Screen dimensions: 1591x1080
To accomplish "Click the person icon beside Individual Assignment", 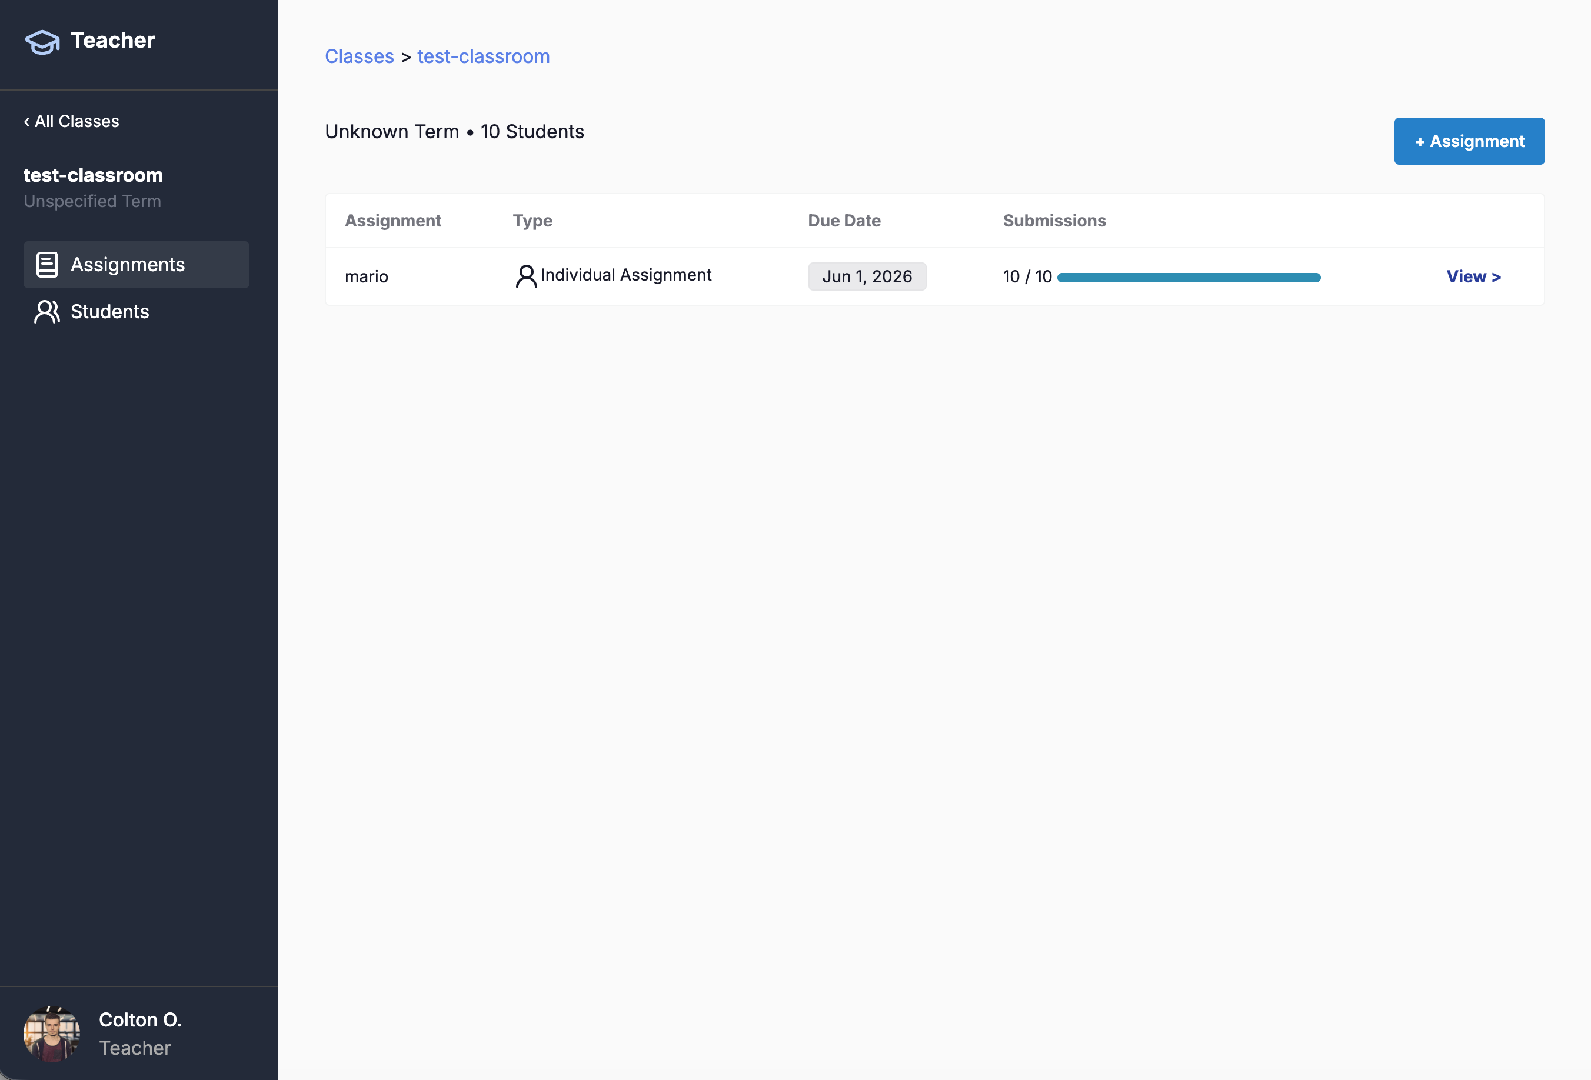I will coord(526,276).
